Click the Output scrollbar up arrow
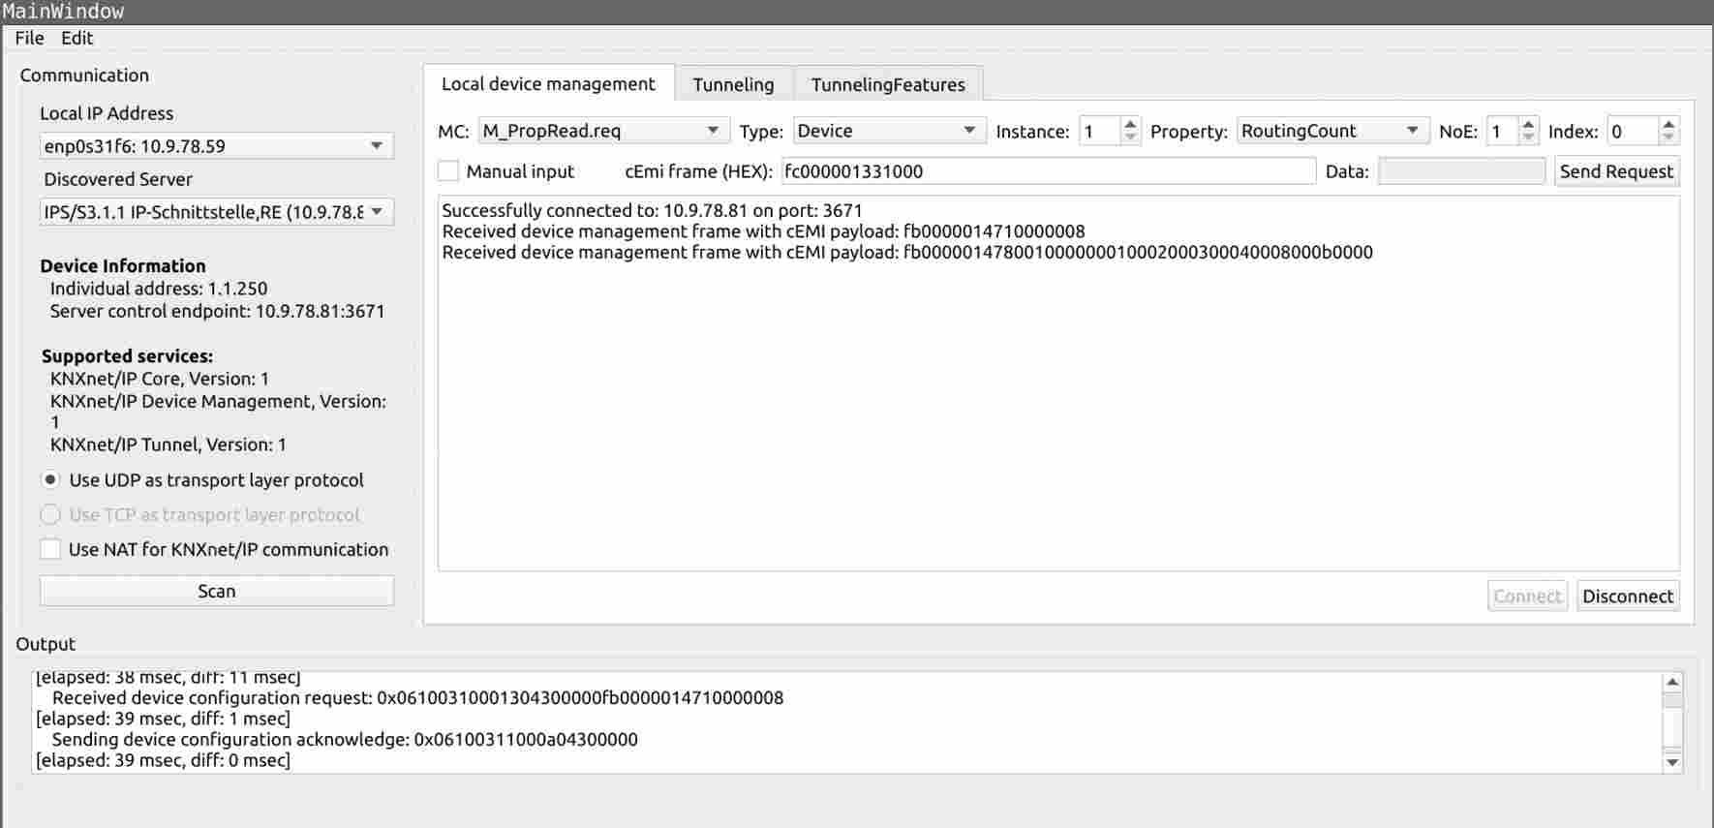 [x=1672, y=682]
